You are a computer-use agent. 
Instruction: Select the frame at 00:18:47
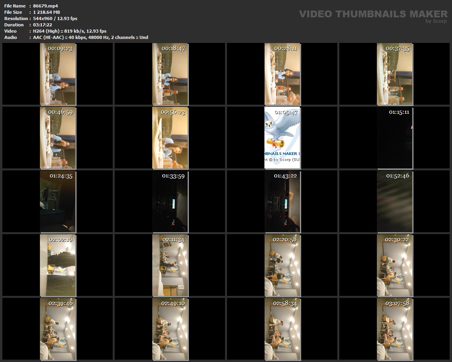pyautogui.click(x=170, y=74)
